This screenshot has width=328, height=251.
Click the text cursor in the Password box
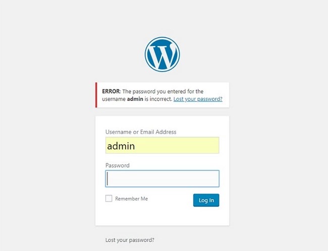tap(107, 178)
